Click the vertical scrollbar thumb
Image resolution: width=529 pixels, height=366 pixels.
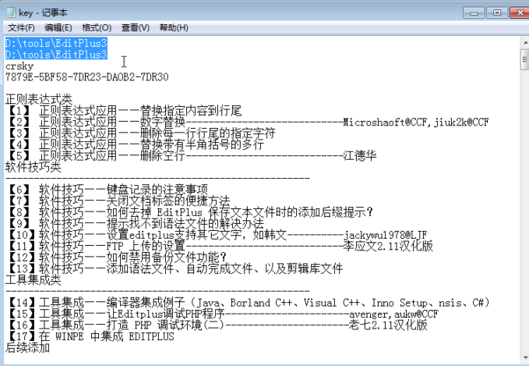525,59
